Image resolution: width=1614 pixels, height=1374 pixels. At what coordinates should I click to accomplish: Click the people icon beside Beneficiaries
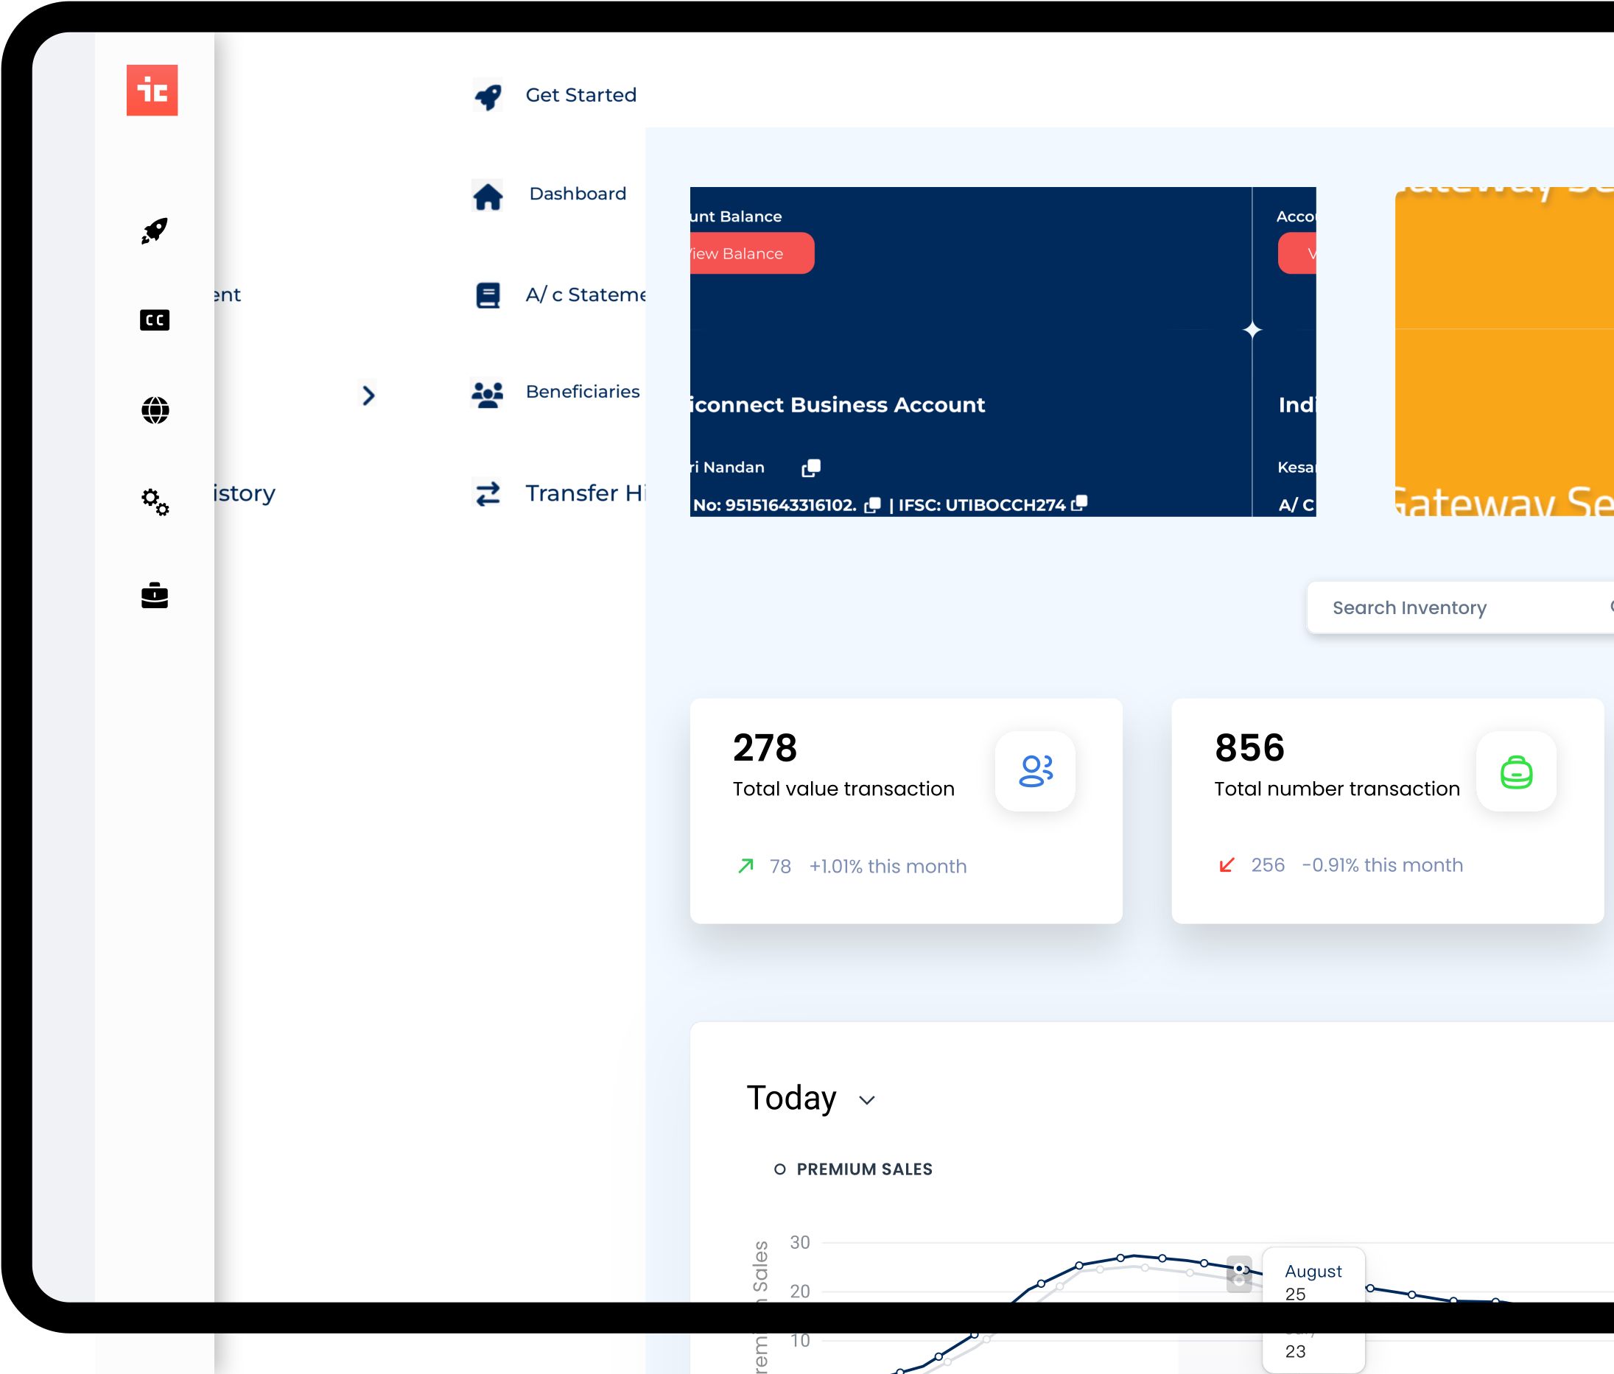(488, 394)
